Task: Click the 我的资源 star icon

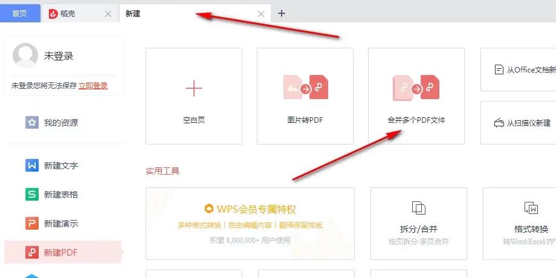Action: [32, 123]
